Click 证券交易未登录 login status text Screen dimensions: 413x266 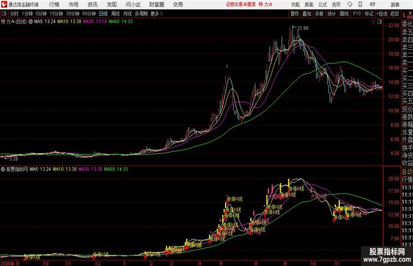click(241, 4)
